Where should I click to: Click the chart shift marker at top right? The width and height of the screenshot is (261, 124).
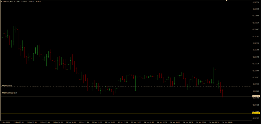[226, 1]
